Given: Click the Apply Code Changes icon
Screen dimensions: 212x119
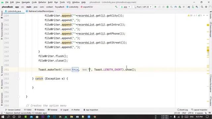Looking at the screenshot, I should 163,7.
